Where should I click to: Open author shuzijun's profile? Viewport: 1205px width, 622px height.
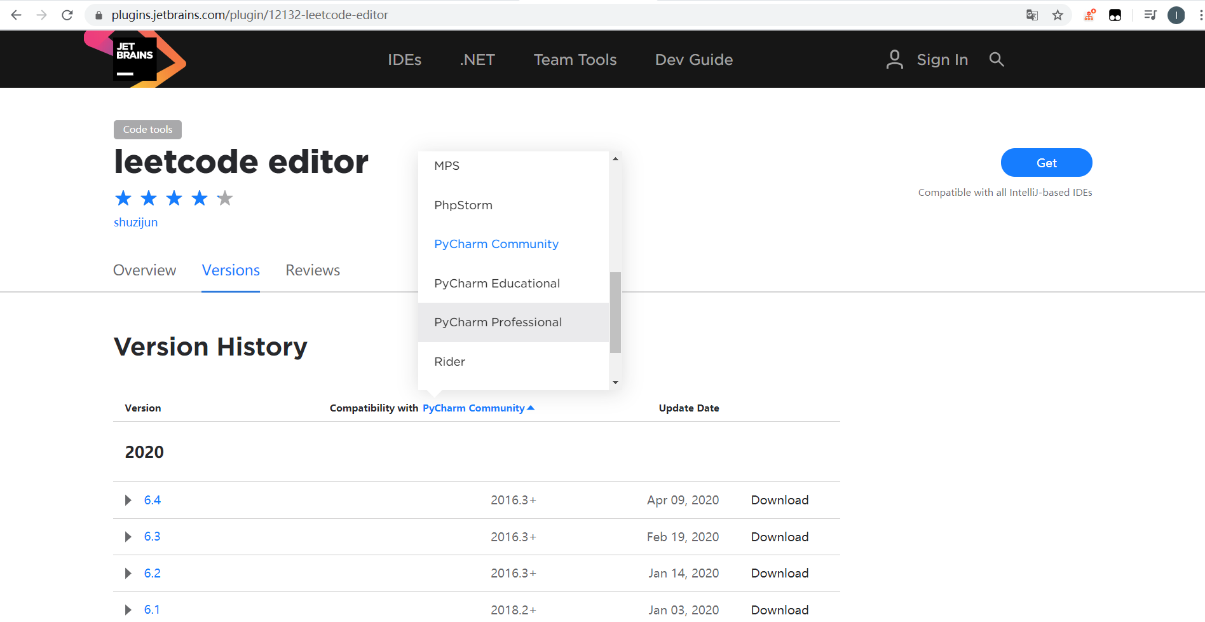(136, 223)
